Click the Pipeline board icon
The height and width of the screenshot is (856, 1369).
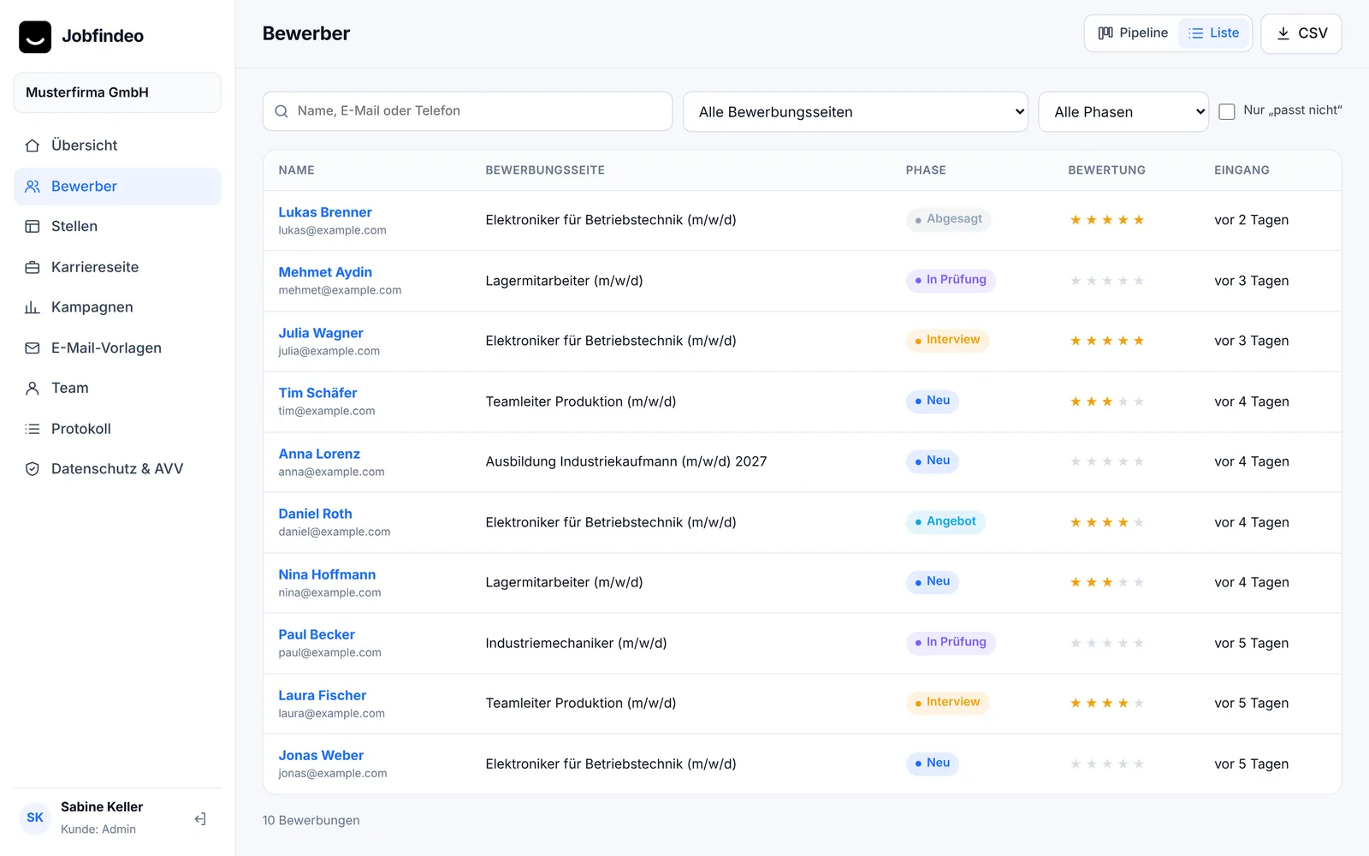coord(1105,33)
